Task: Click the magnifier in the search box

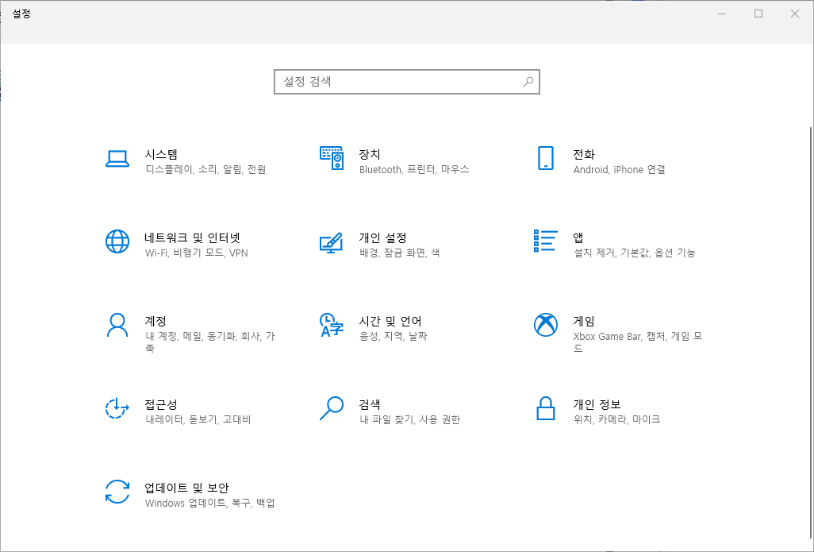Action: 528,82
